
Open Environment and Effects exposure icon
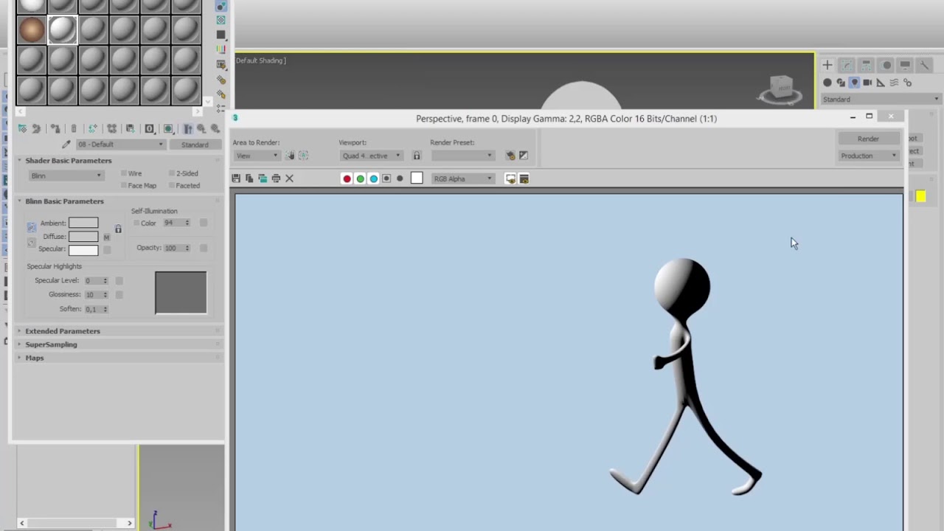tap(524, 156)
